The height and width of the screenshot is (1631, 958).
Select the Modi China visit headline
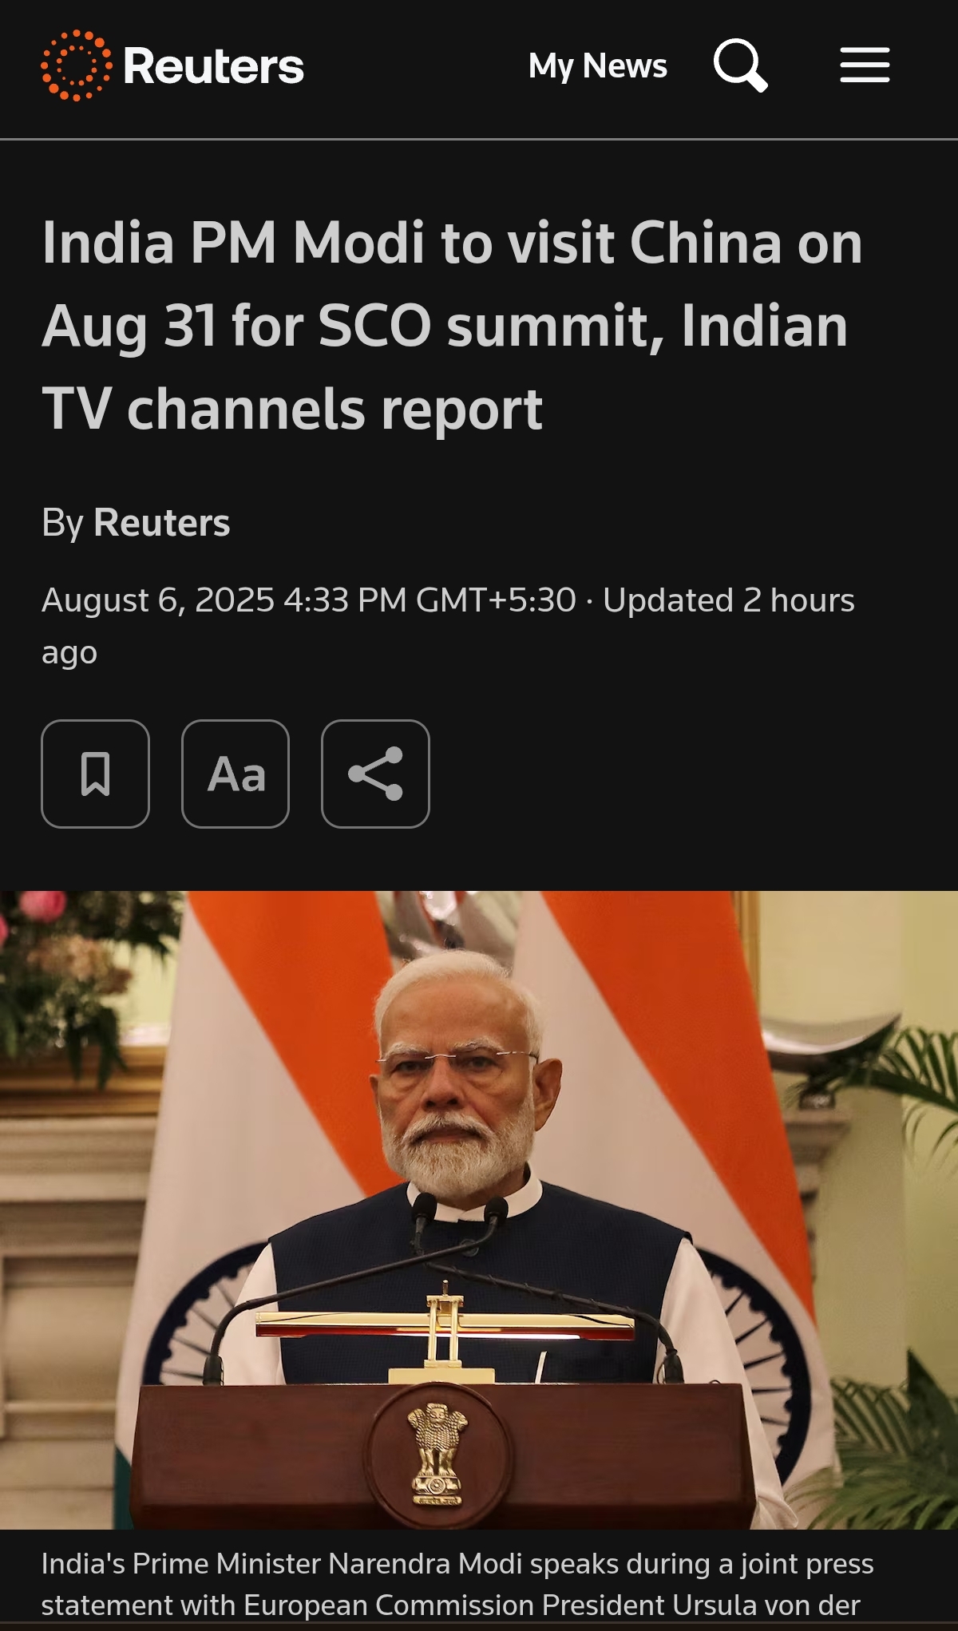453,326
